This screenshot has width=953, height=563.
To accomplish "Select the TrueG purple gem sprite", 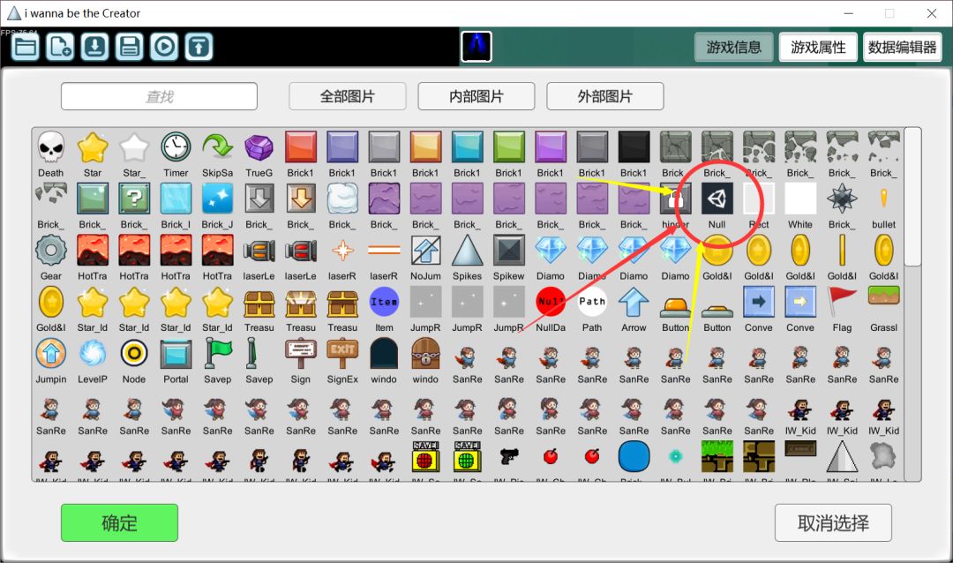I will [259, 147].
